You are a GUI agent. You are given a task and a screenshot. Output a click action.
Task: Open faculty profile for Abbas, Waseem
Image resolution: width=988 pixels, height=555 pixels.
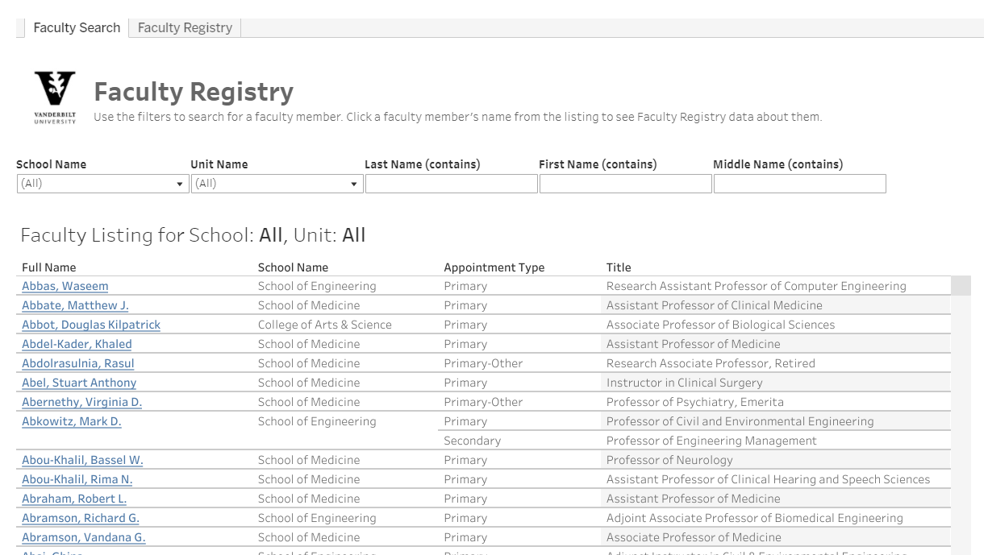(x=65, y=285)
